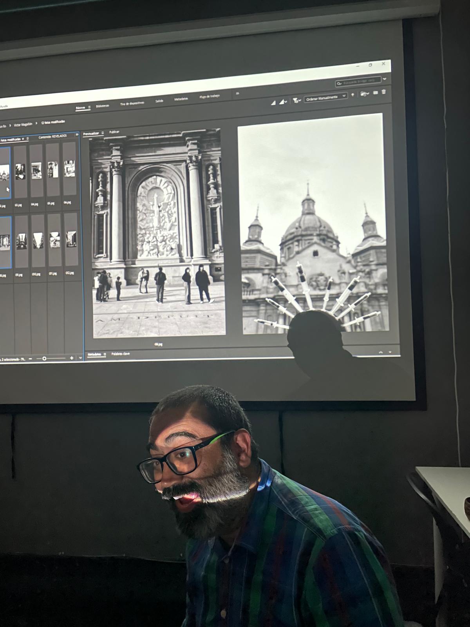This screenshot has height=627, width=470.
Task: Switch to the Metadatos workspace tab
Action: [181, 99]
